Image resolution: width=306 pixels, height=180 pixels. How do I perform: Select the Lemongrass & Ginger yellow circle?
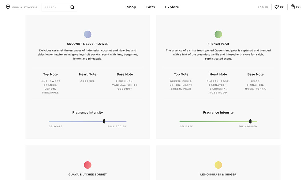pyautogui.click(x=218, y=165)
